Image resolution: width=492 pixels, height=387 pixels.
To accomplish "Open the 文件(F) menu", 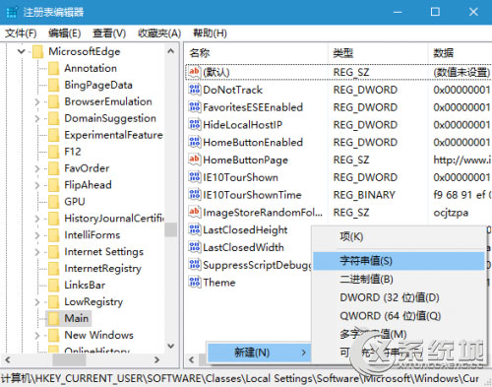I will (21, 33).
